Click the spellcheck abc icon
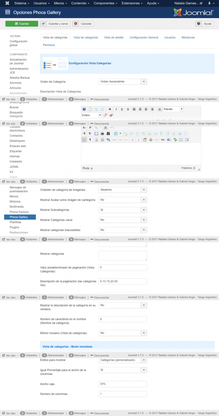The height and width of the screenshot is (416, 219). (175, 140)
